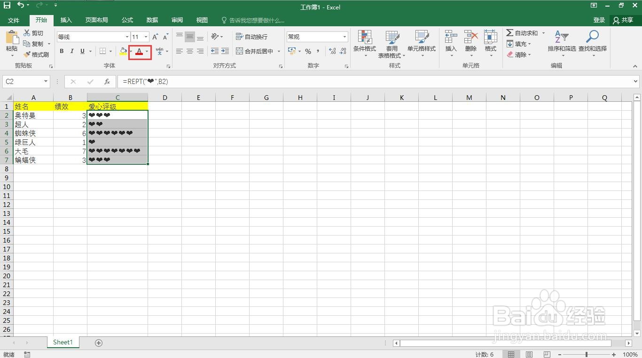Viewport: 642px width, 358px height.
Task: Toggle bold formatting
Action: (62, 51)
